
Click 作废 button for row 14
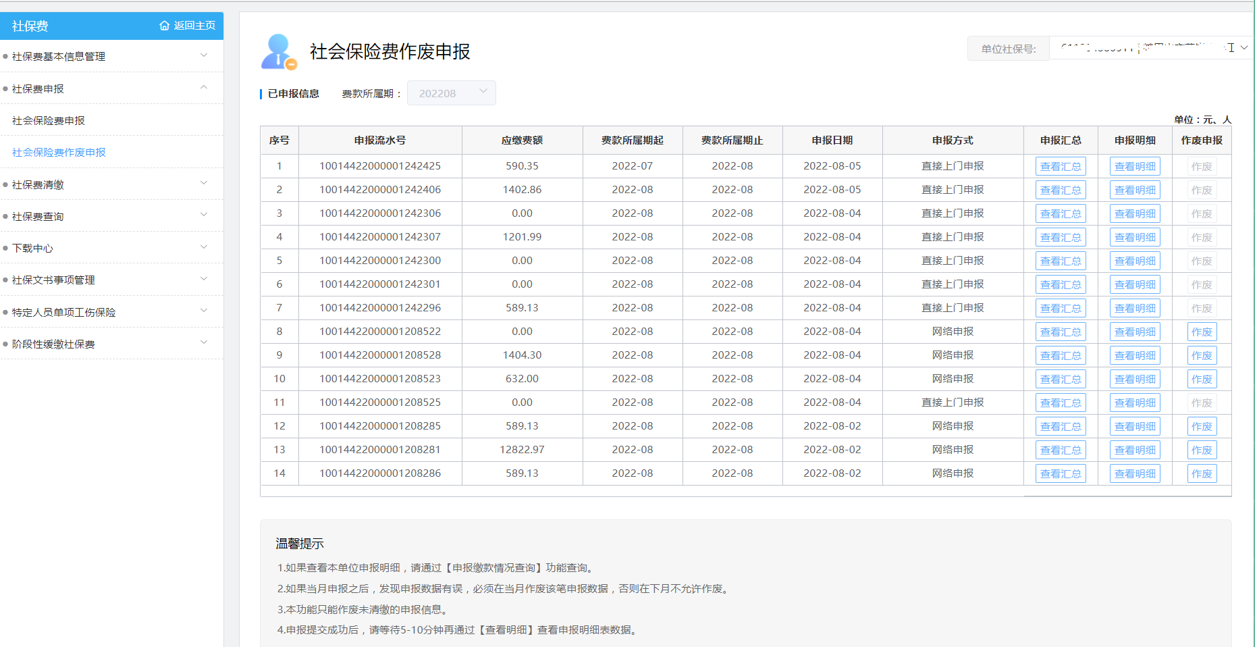click(x=1202, y=473)
